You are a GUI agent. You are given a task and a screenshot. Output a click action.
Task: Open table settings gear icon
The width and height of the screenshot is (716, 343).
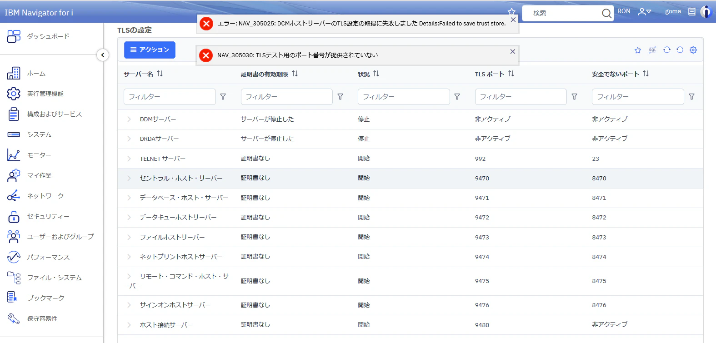693,50
